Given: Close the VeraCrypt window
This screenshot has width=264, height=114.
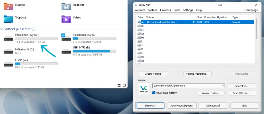Looking at the screenshot, I should pos(256,5).
